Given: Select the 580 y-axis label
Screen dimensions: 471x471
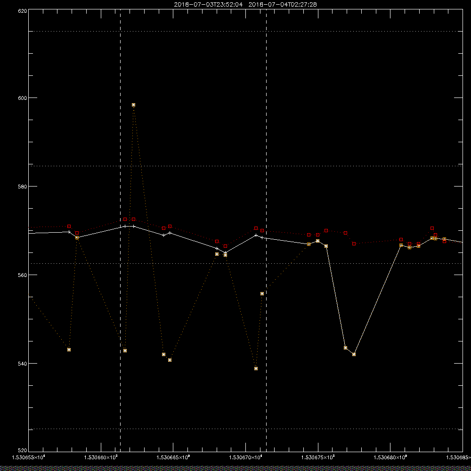Looking at the screenshot, I should coord(23,186).
